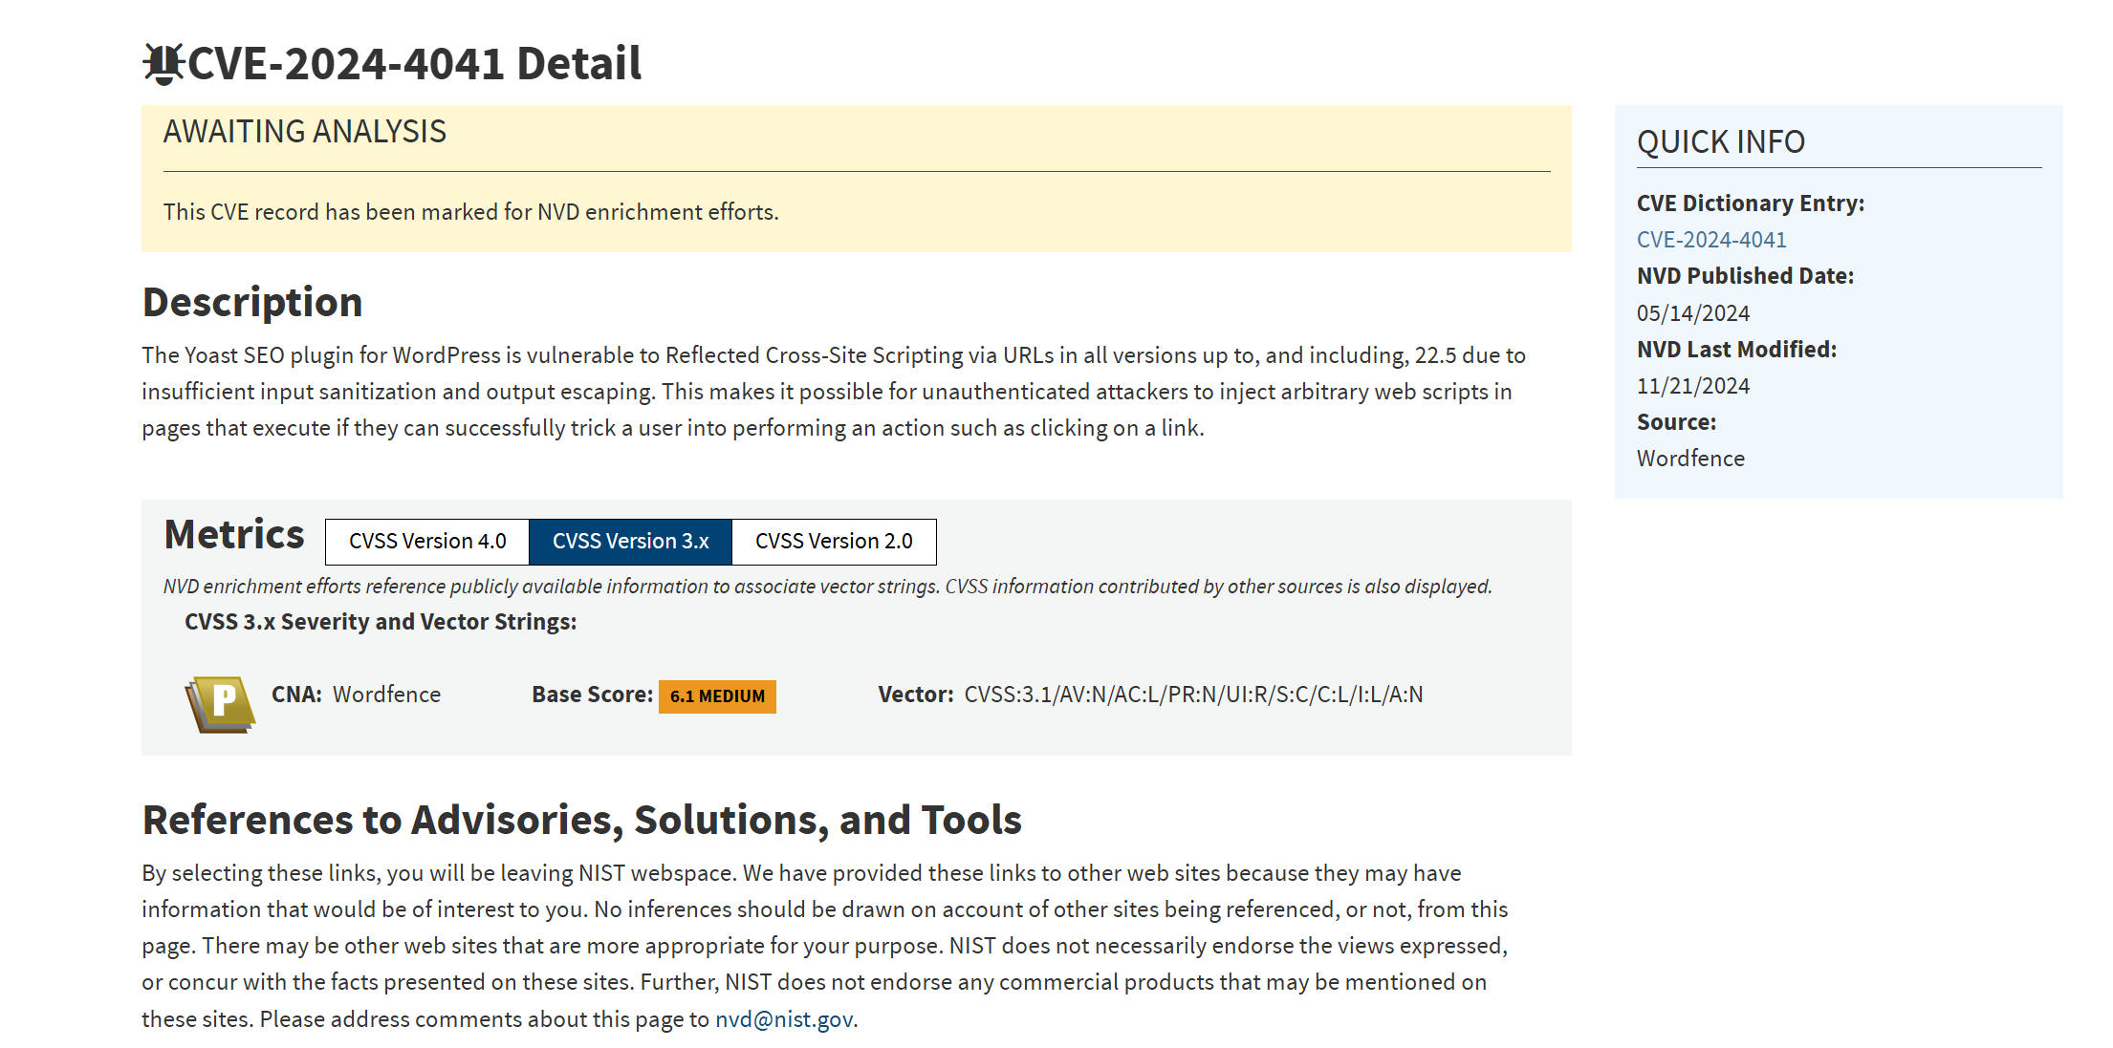
Task: Click the QUICK INFO panel heading
Action: coord(1720,142)
